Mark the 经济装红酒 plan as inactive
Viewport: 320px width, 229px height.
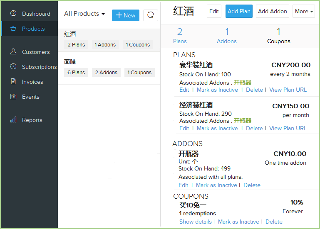coord(217,128)
